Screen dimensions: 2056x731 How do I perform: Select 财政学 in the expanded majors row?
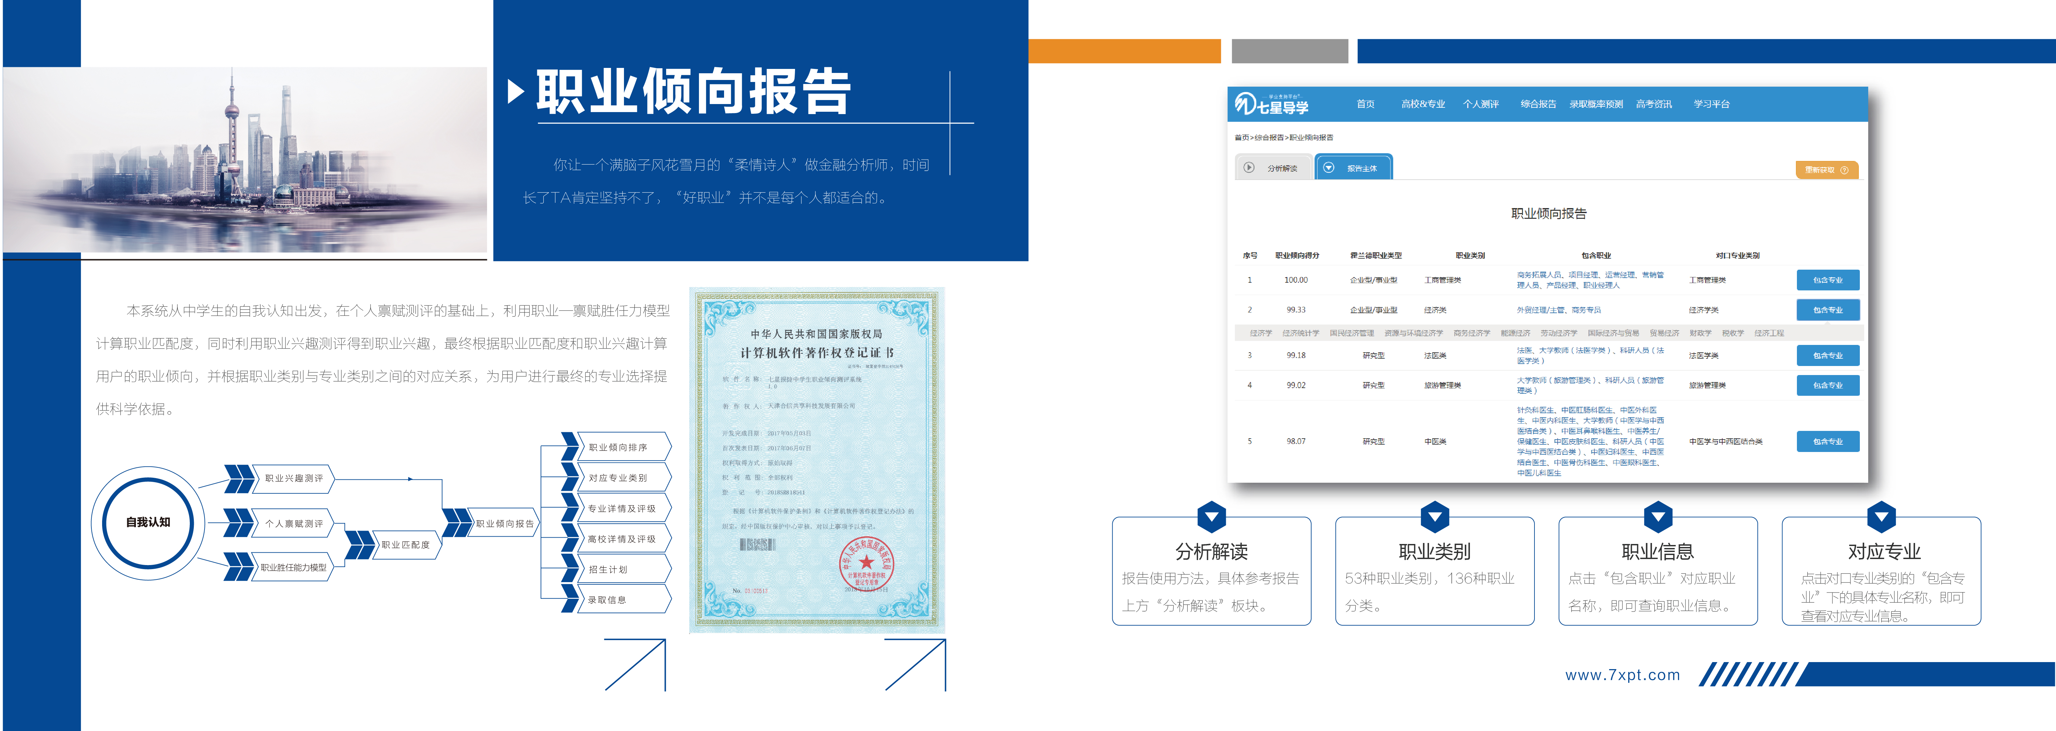pyautogui.click(x=1700, y=333)
